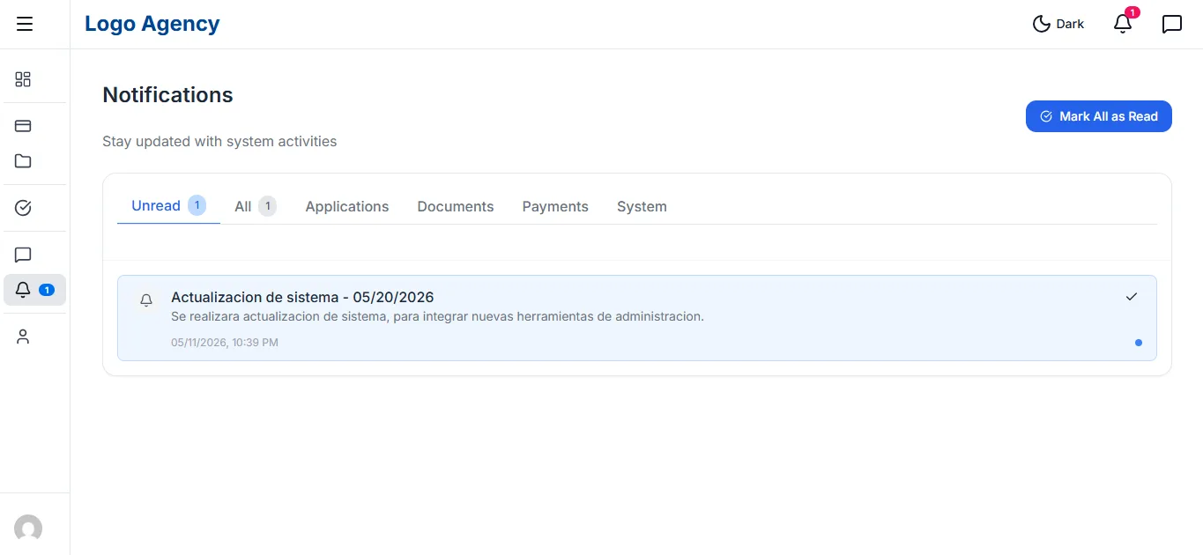Screen dimensions: 1203x555
Task: Switch to the System tab
Action: 642,206
